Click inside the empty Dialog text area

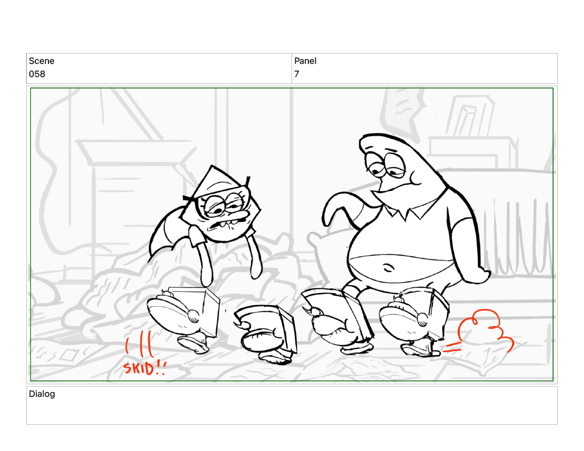(291, 411)
